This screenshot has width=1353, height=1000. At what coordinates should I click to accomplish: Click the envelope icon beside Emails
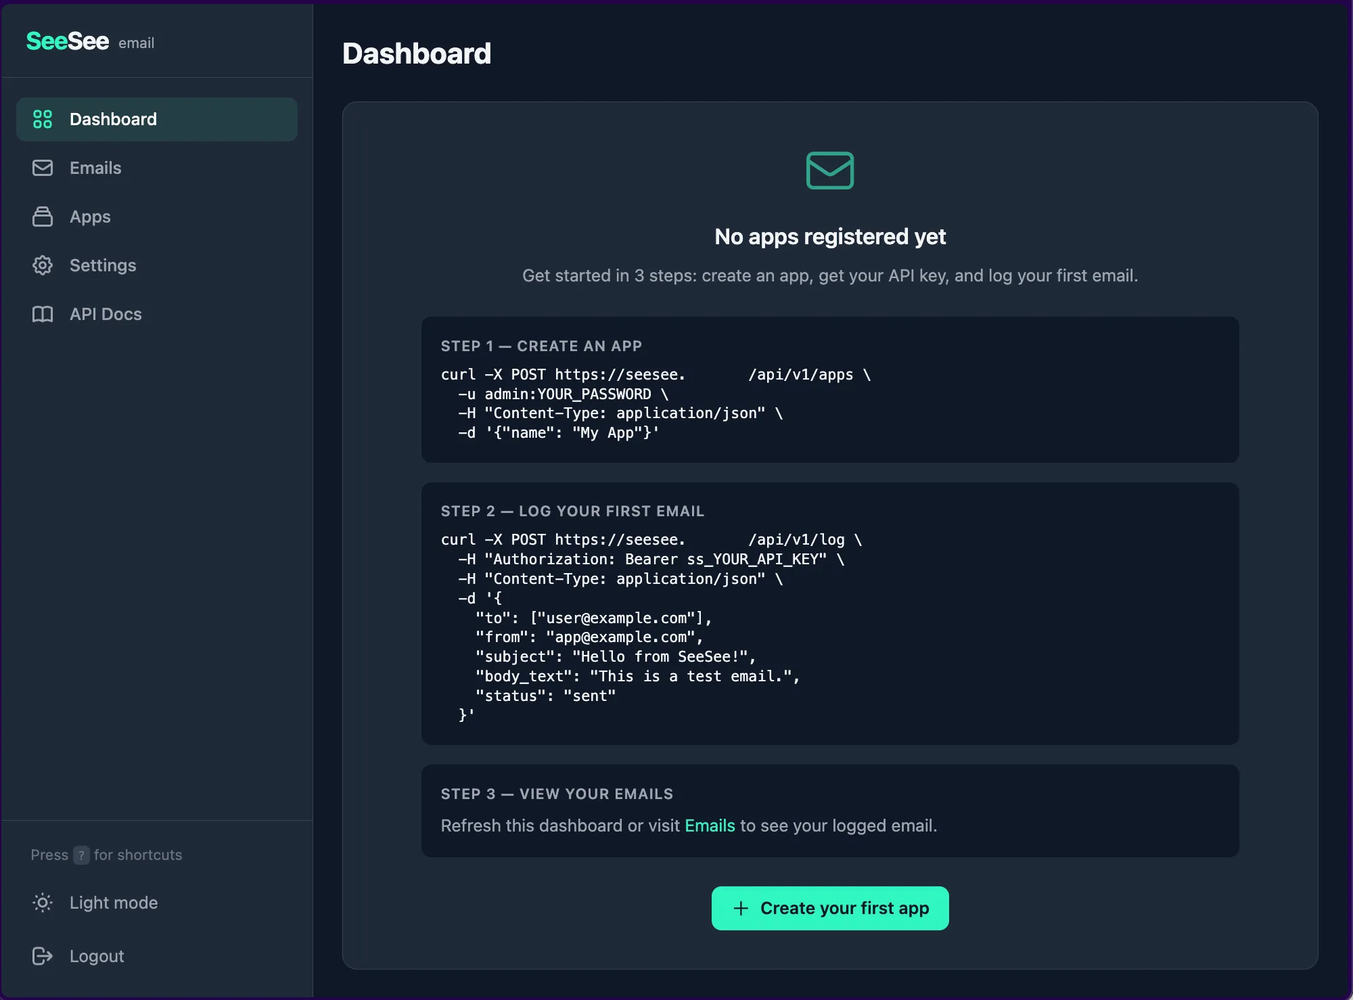[42, 168]
